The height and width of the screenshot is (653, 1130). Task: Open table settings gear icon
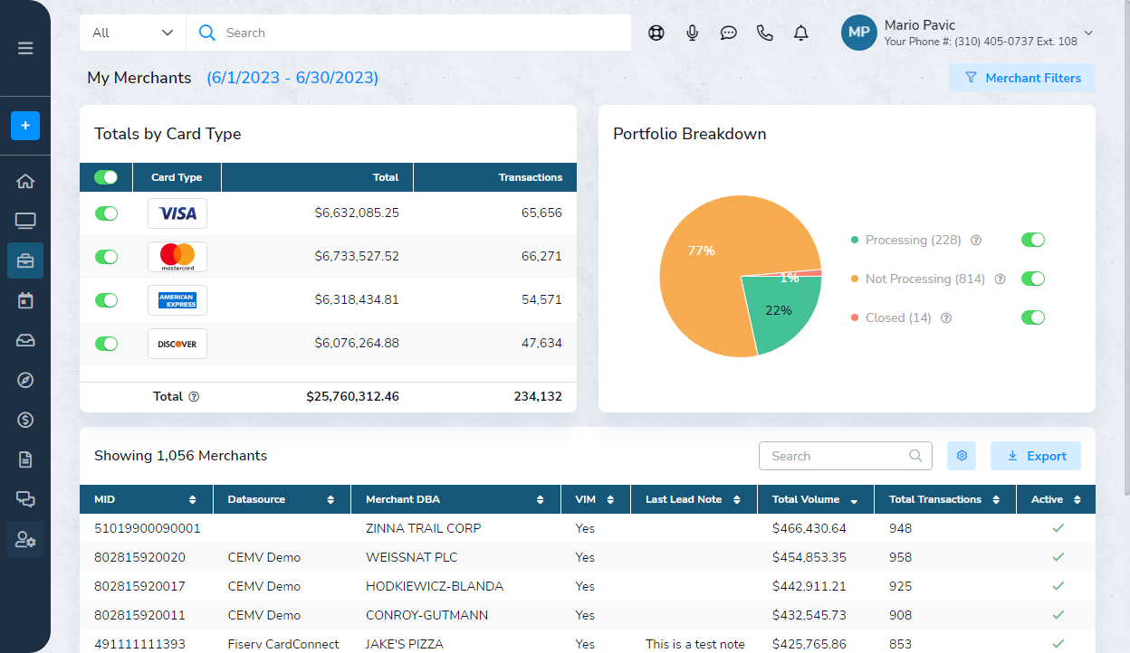click(962, 456)
